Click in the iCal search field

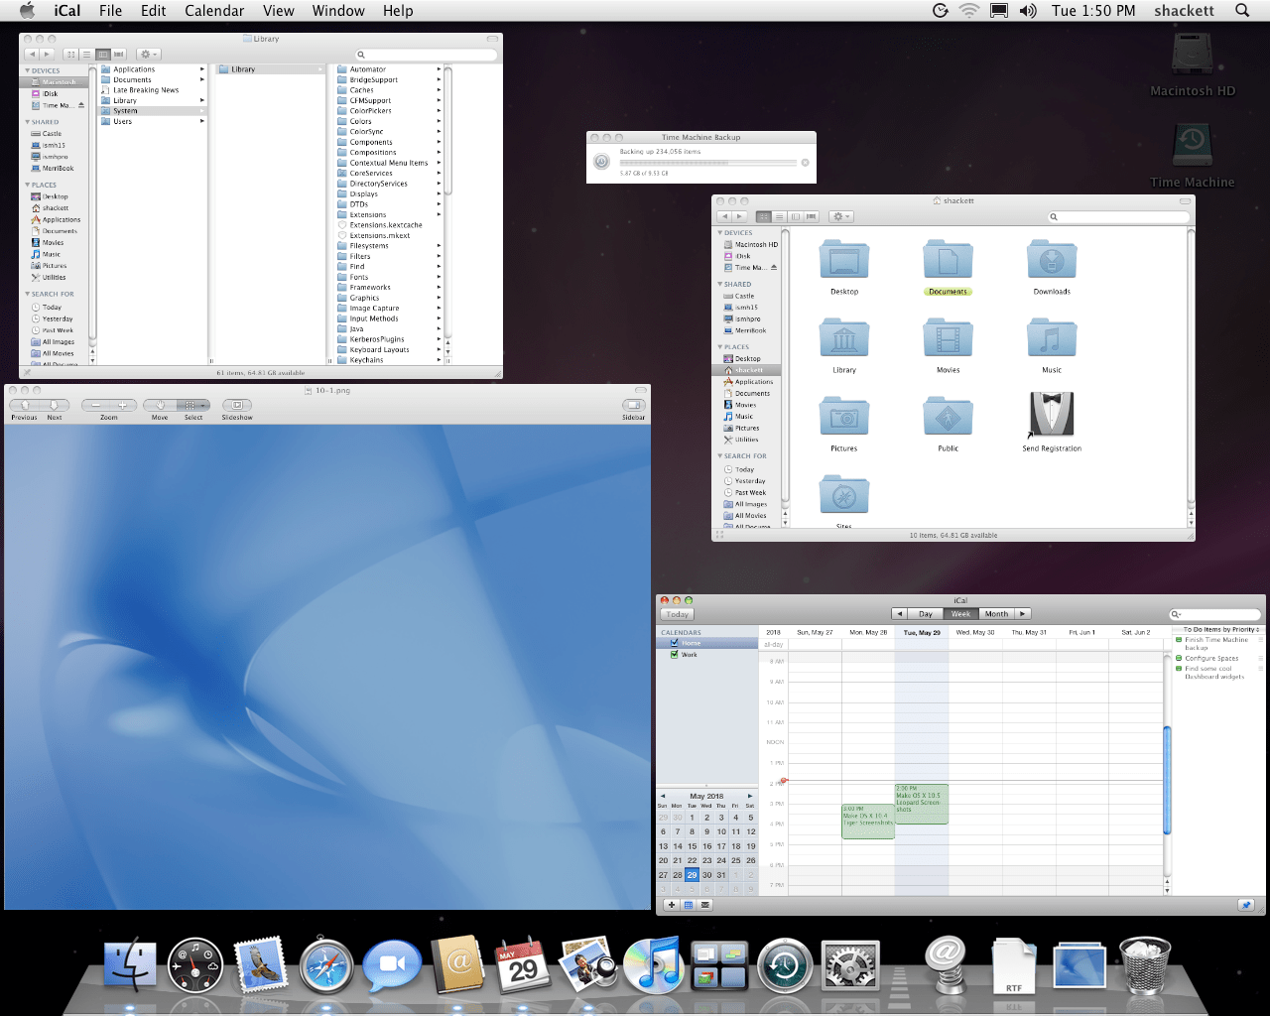[x=1218, y=614]
